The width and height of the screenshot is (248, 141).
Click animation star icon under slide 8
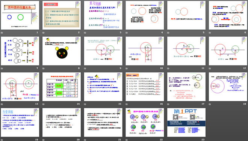[x=43, y=68]
